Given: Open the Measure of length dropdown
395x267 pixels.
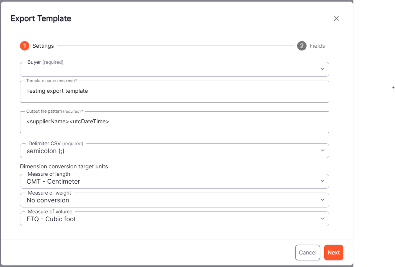Looking at the screenshot, I should [x=174, y=181].
